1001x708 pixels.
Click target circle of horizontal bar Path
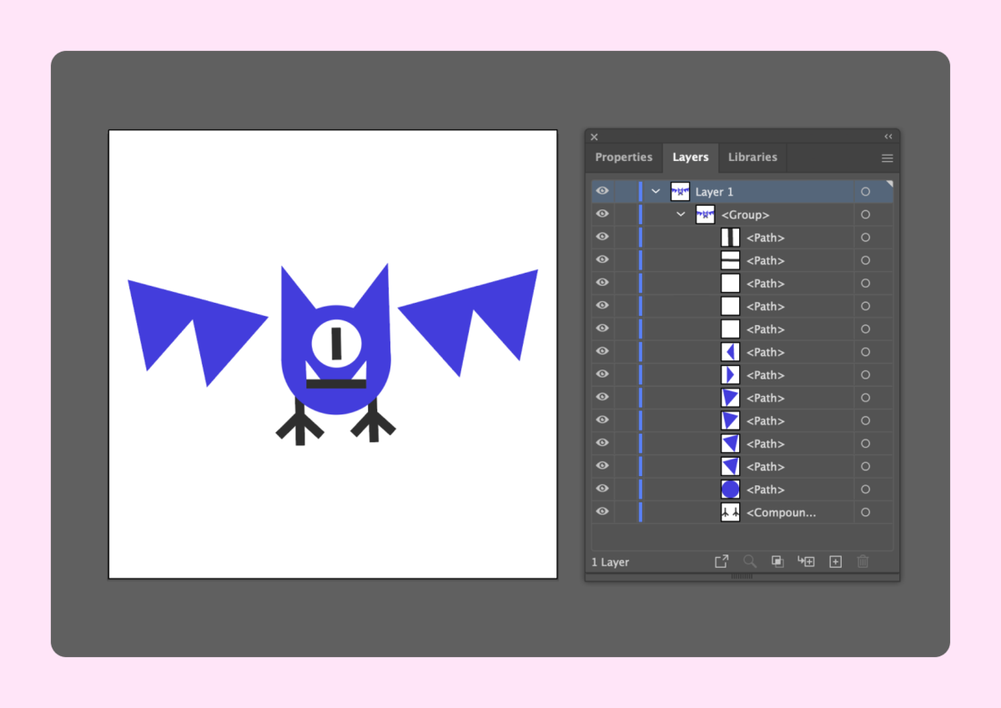point(865,261)
